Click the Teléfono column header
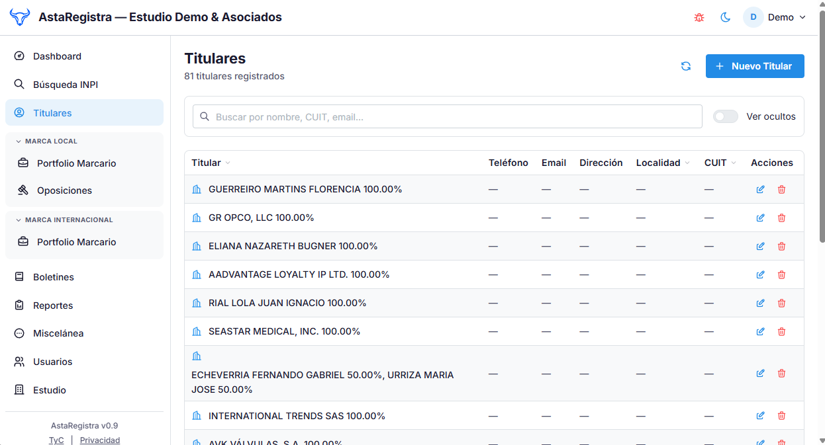The height and width of the screenshot is (445, 825). [509, 163]
